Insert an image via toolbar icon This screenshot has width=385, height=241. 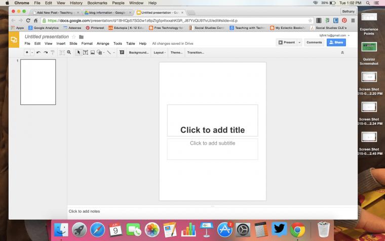point(93,52)
